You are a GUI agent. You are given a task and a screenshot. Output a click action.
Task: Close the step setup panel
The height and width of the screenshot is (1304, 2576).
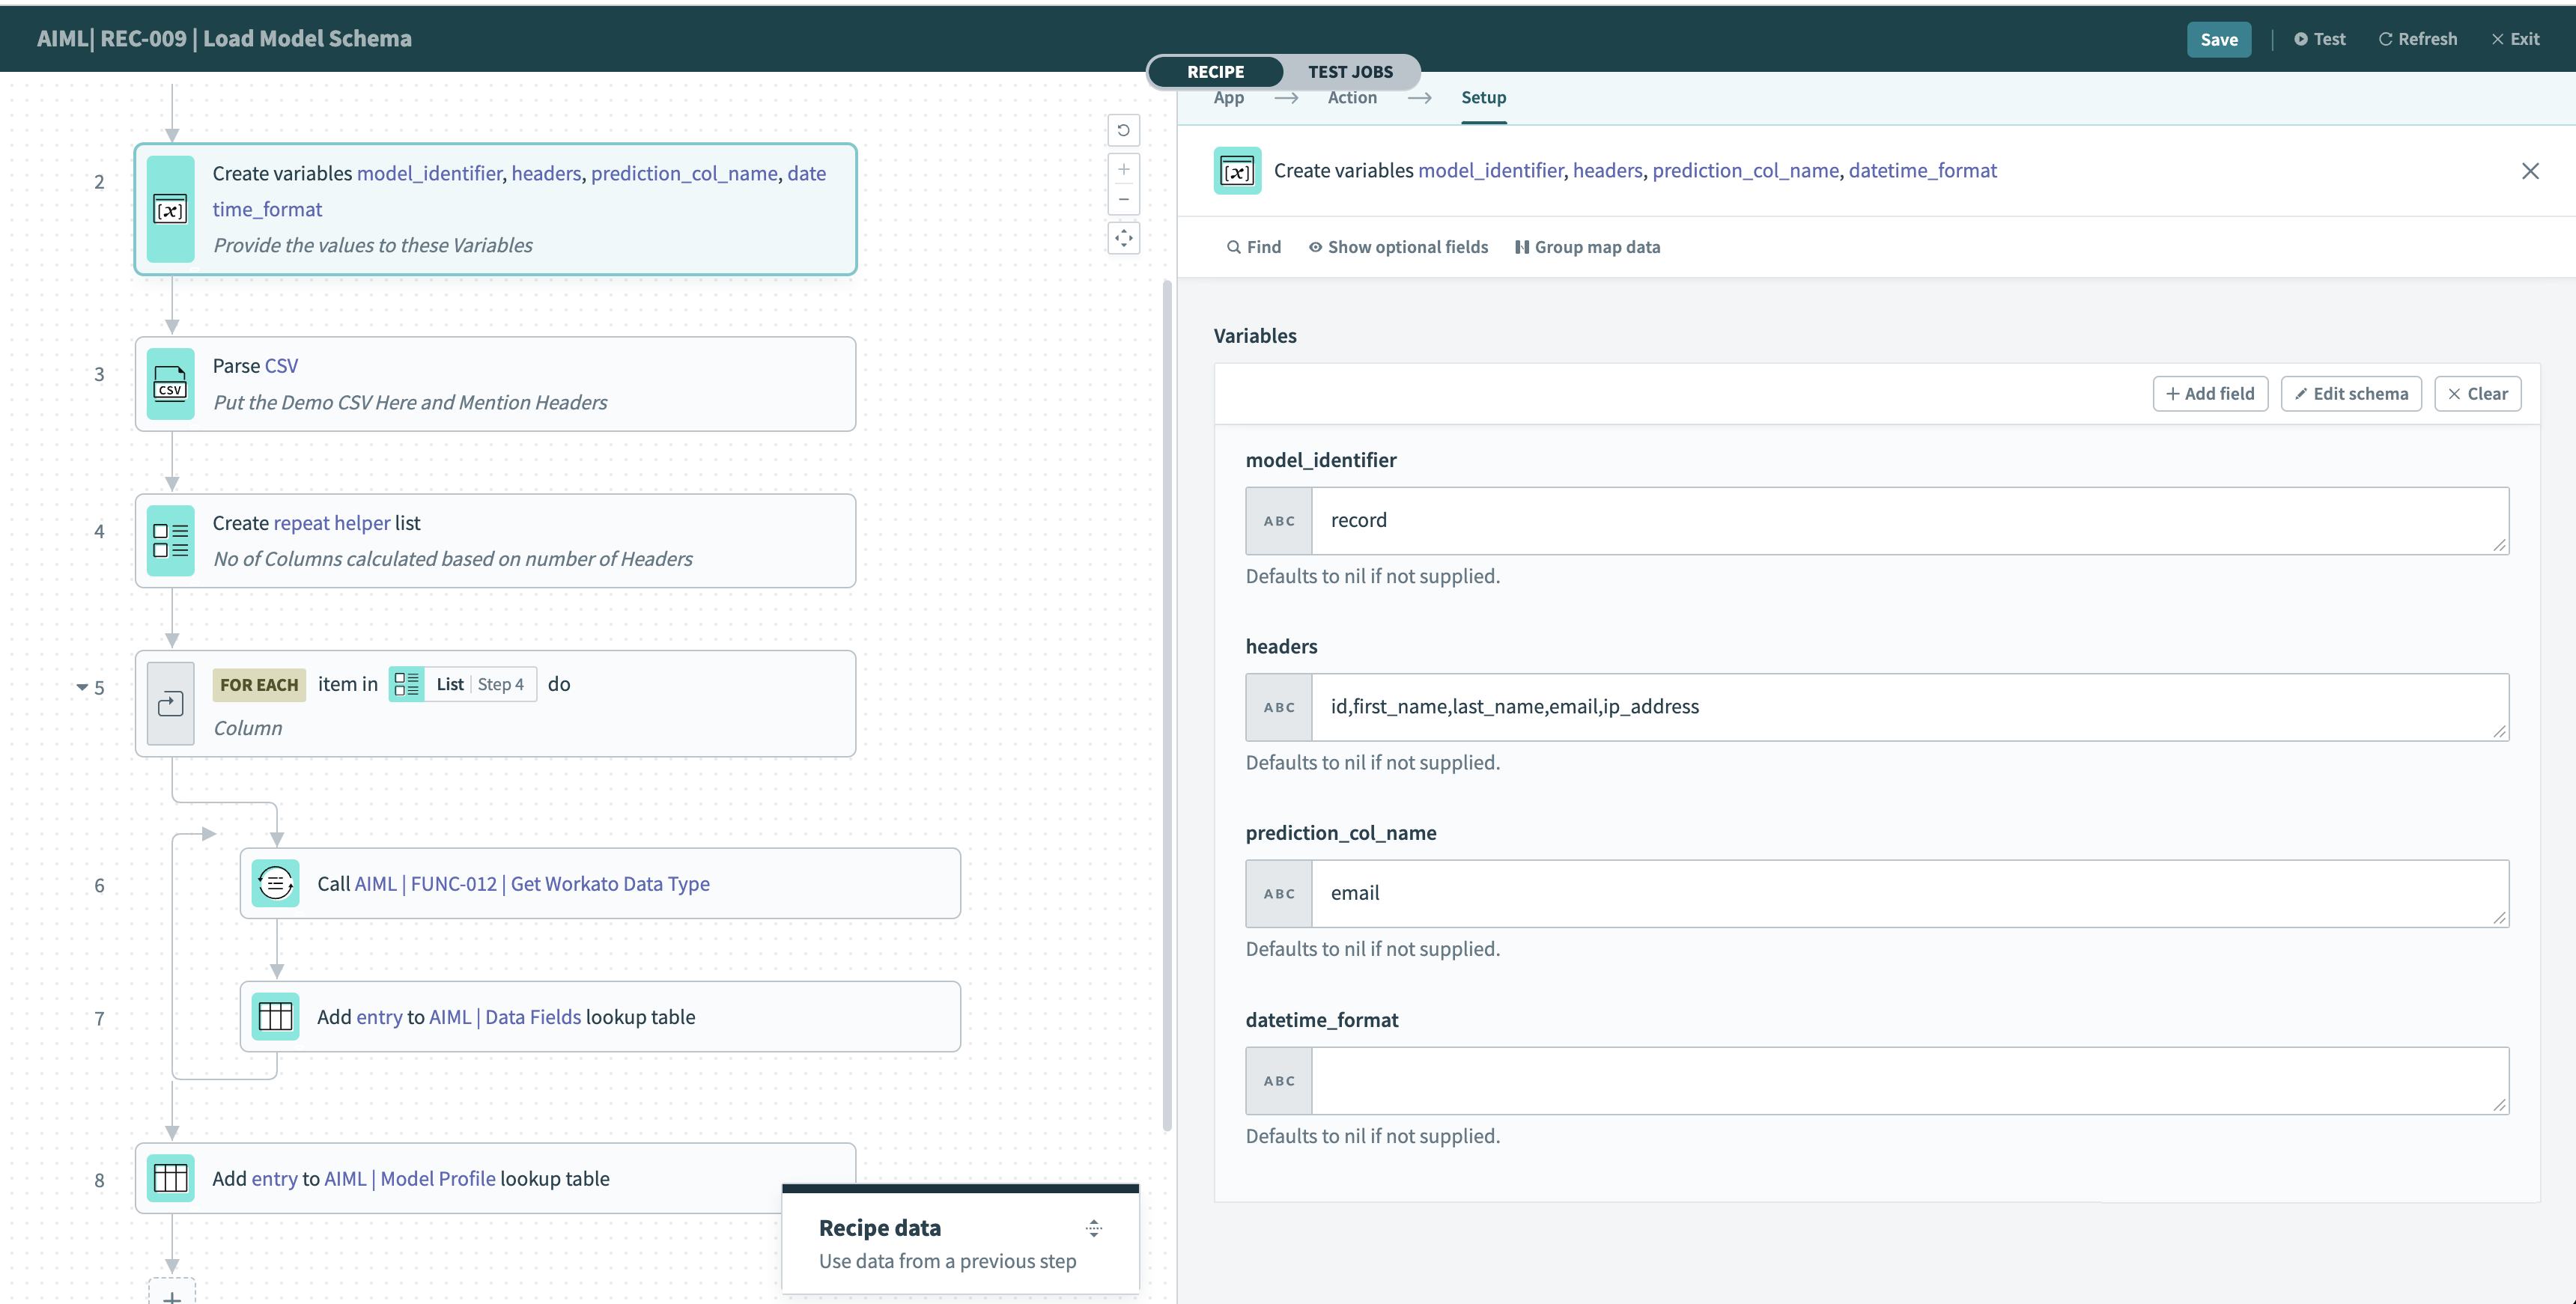pyautogui.click(x=2530, y=171)
